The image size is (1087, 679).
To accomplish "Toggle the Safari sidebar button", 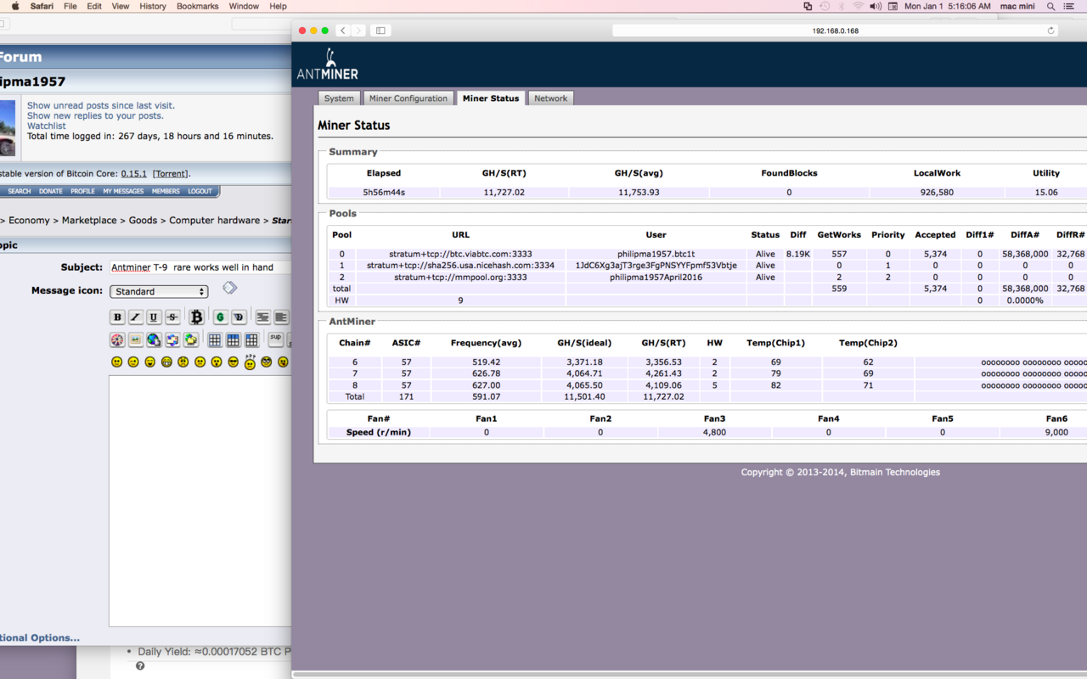I will point(380,31).
